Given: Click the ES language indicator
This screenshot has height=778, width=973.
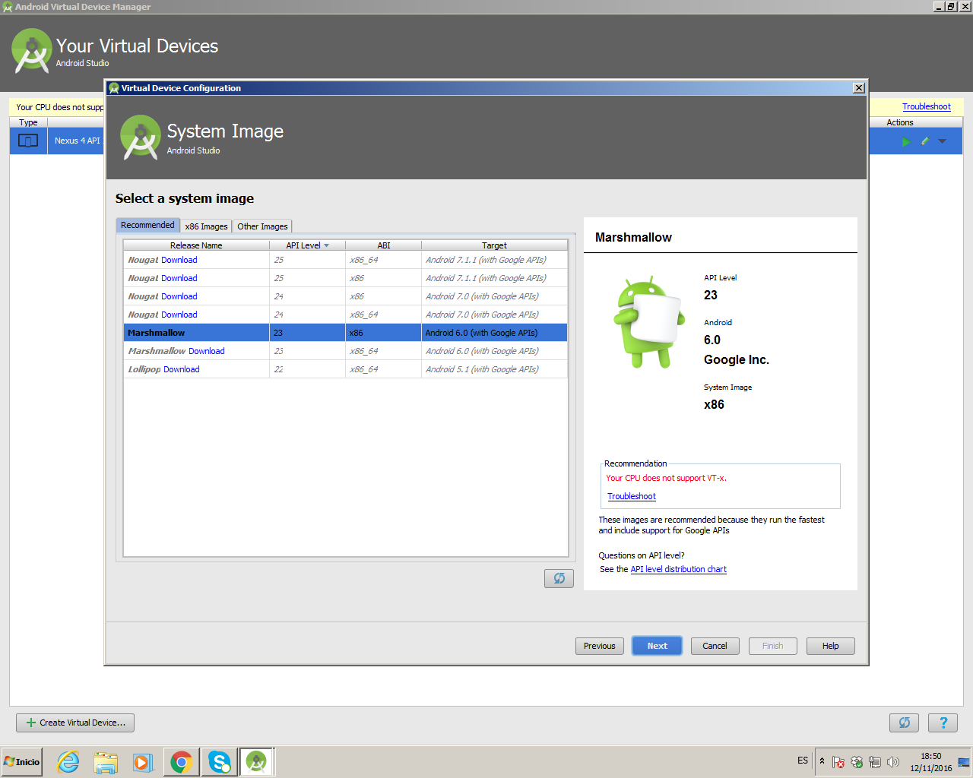Looking at the screenshot, I should tap(803, 761).
